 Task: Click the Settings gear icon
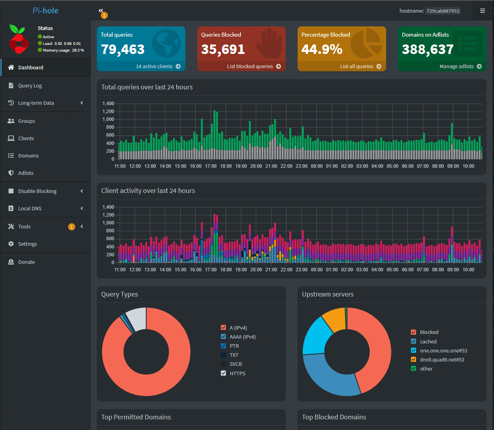coord(11,244)
